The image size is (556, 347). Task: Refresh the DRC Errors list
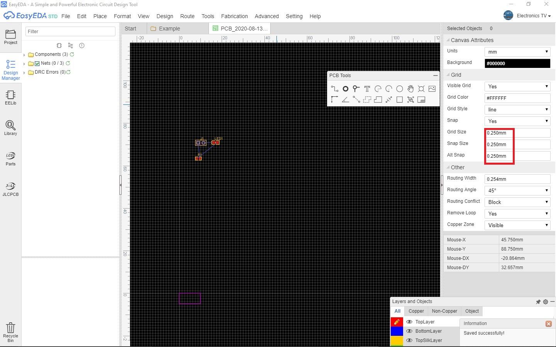[69, 72]
